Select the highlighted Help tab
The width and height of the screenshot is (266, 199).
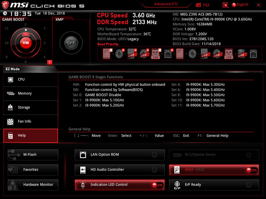pyautogui.click(x=31, y=136)
